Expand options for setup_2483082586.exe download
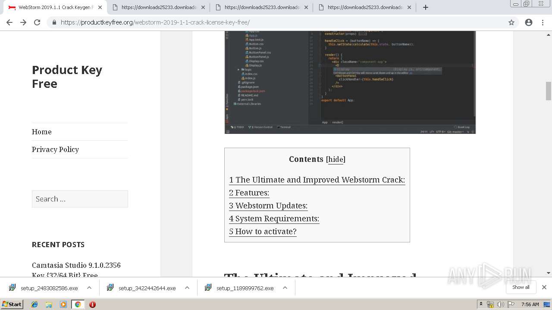Viewport: 552px width, 310px height. coord(89,288)
